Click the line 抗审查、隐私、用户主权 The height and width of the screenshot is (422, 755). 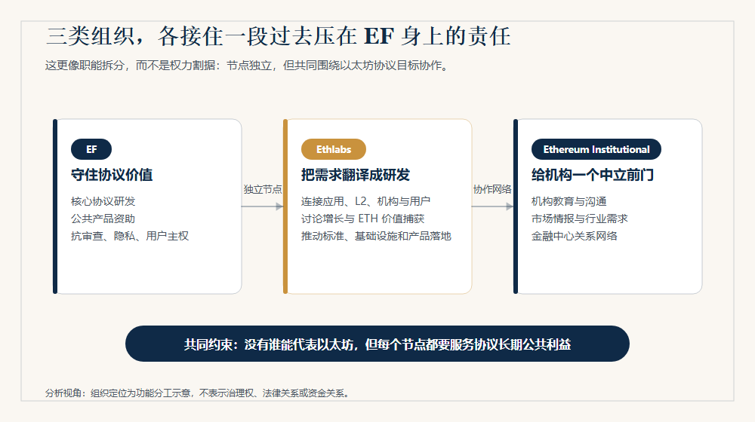pos(130,236)
